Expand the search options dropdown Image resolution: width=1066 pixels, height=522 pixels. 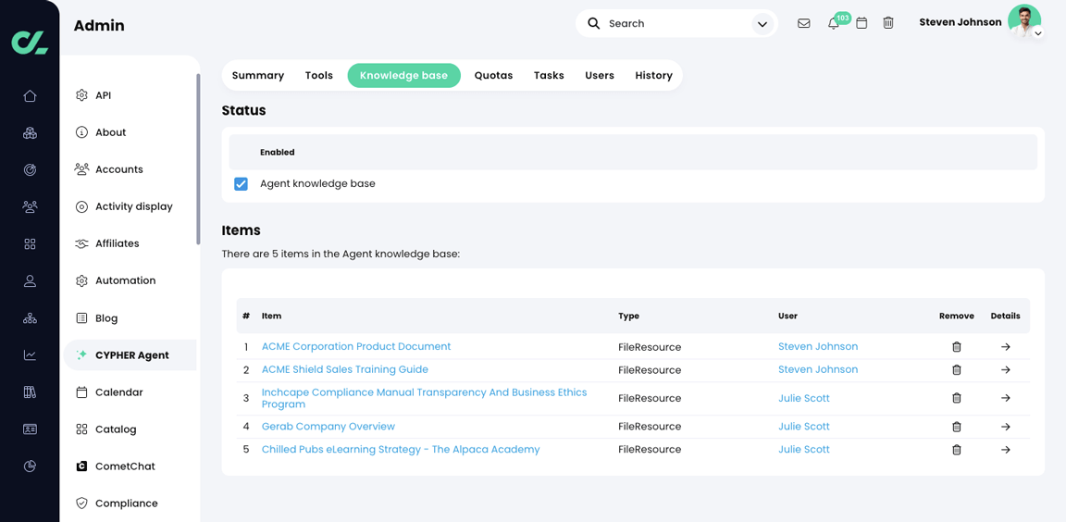(761, 24)
